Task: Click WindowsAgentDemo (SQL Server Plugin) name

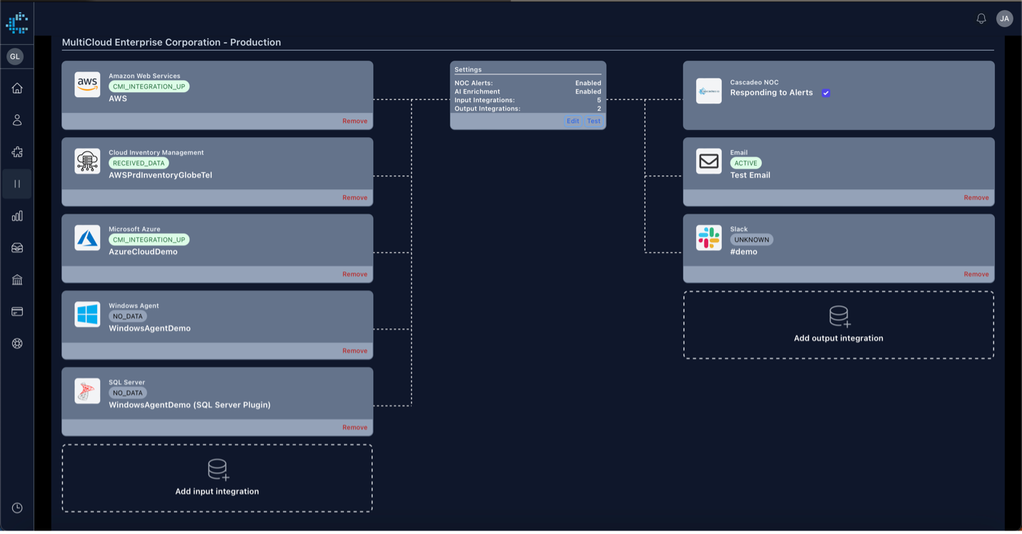Action: (189, 405)
